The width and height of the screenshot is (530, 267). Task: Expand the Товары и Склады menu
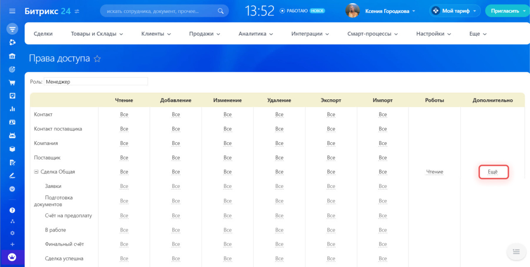click(97, 34)
